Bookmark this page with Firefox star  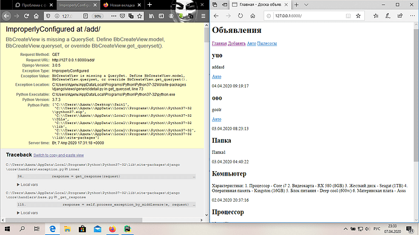tap(140, 16)
